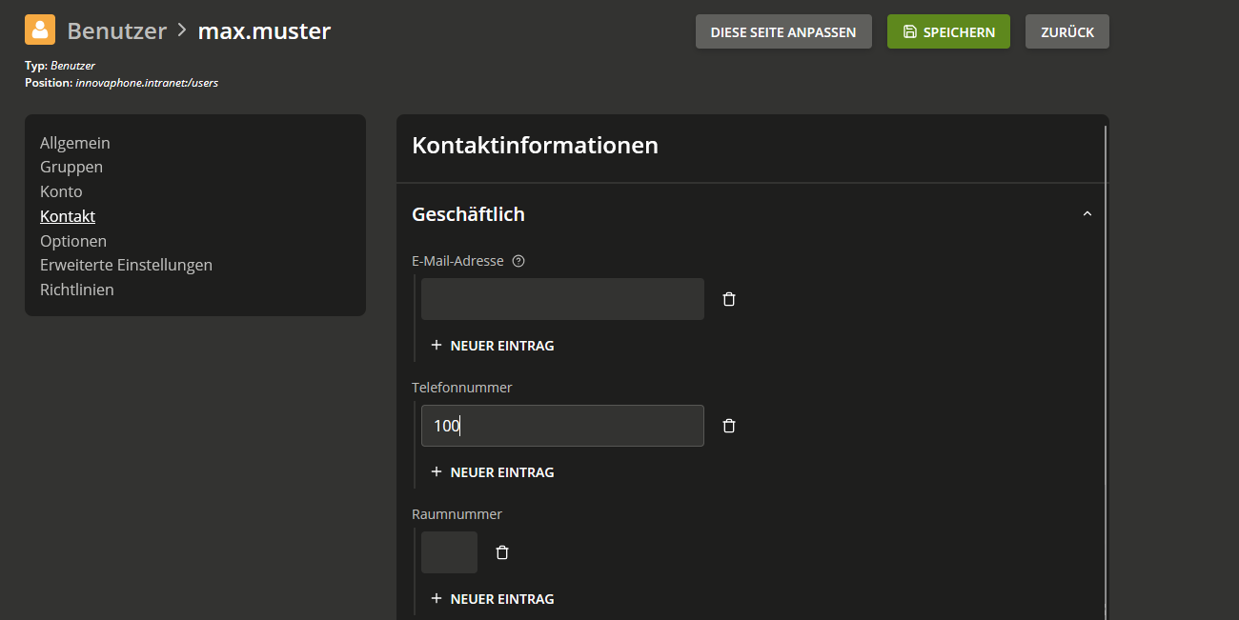1239x620 pixels.
Task: Delete the Telefonnummer entry with trash icon
Action: click(729, 426)
